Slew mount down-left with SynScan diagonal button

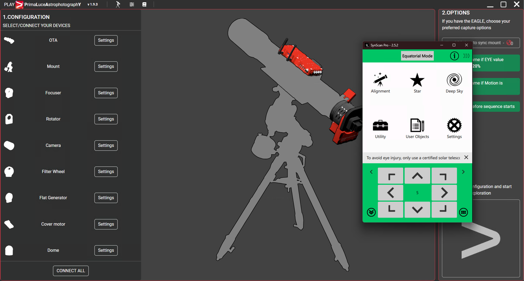pos(391,210)
